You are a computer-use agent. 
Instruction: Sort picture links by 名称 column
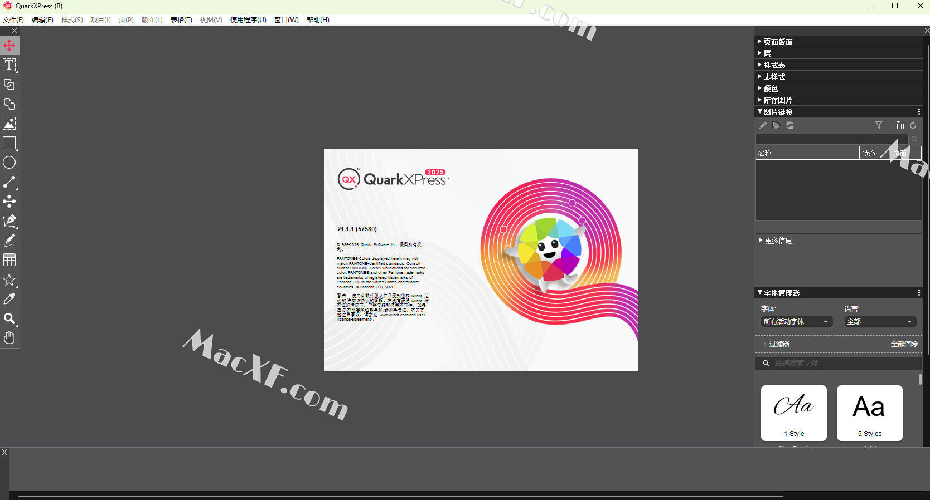807,153
